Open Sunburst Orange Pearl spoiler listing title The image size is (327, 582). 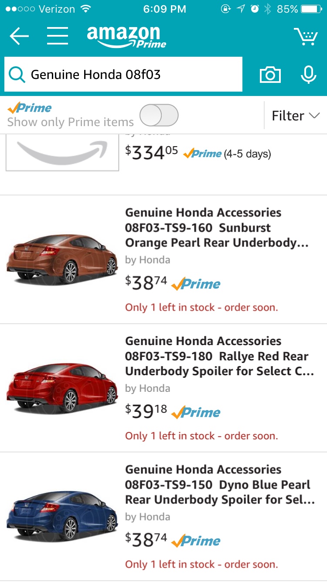pos(217,228)
